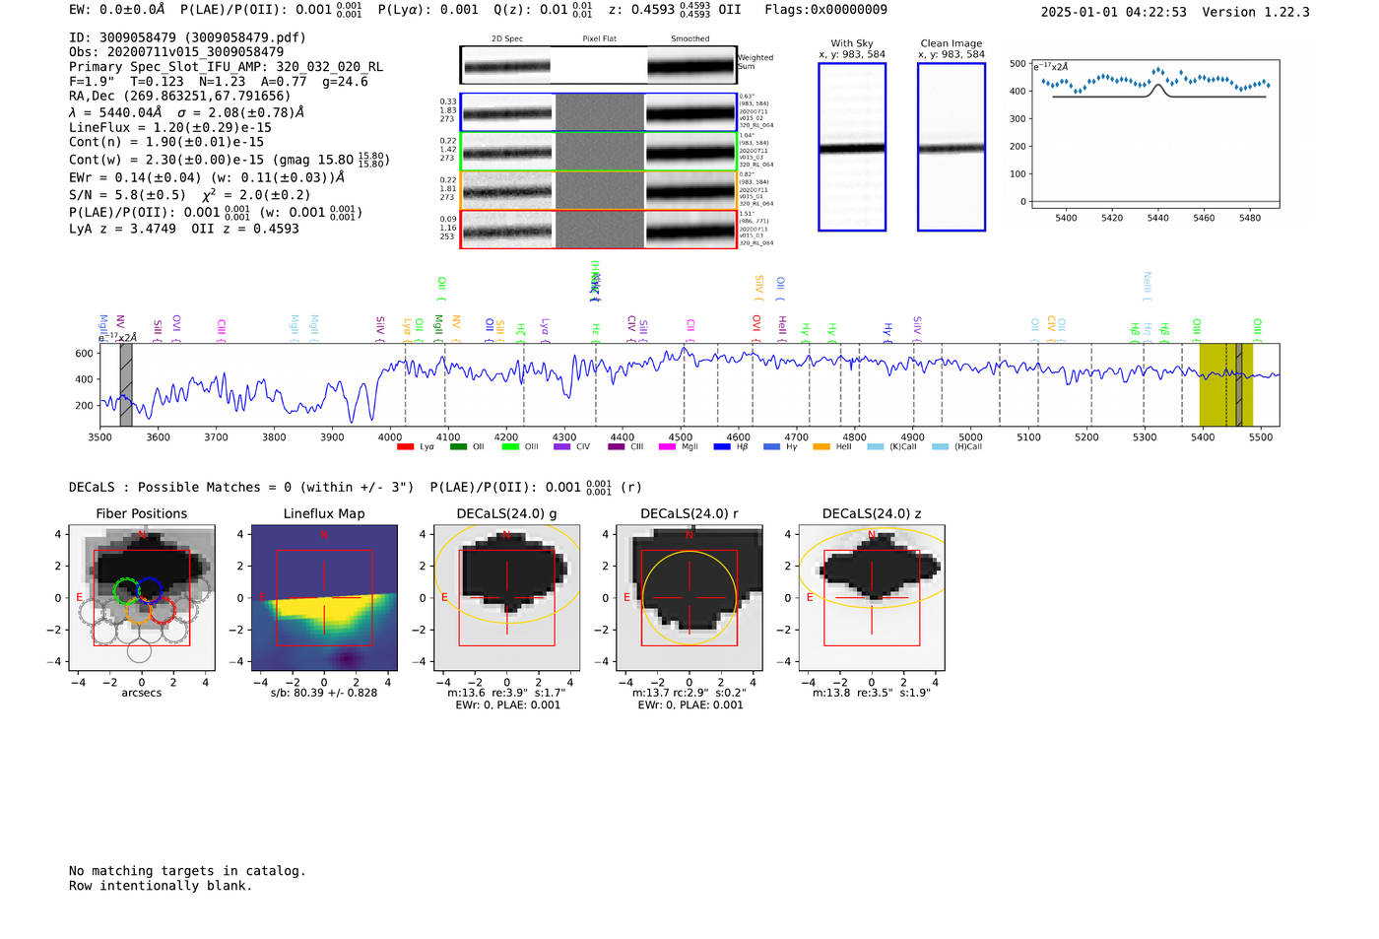Click the red fiber circle in Fiber Positions
This screenshot has width=1379, height=939.
[x=163, y=610]
